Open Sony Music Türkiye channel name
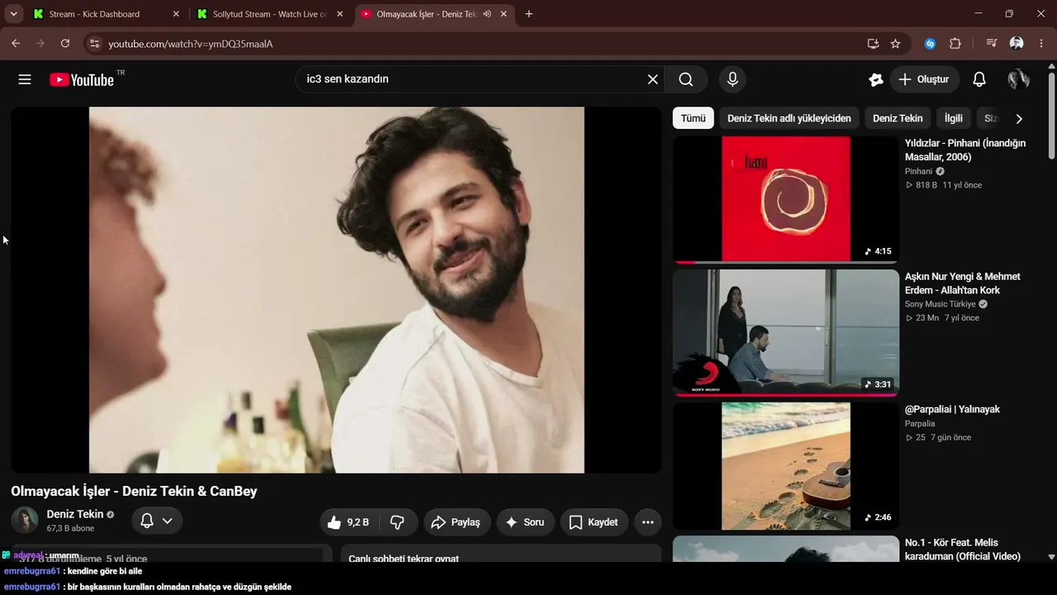 (x=941, y=304)
